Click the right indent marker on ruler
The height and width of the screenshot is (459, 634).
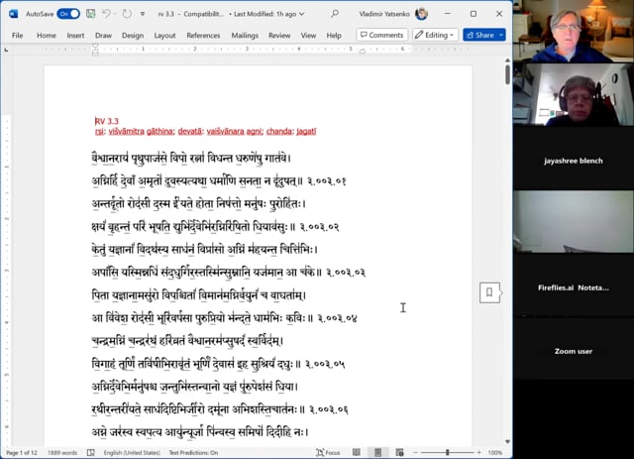363,52
